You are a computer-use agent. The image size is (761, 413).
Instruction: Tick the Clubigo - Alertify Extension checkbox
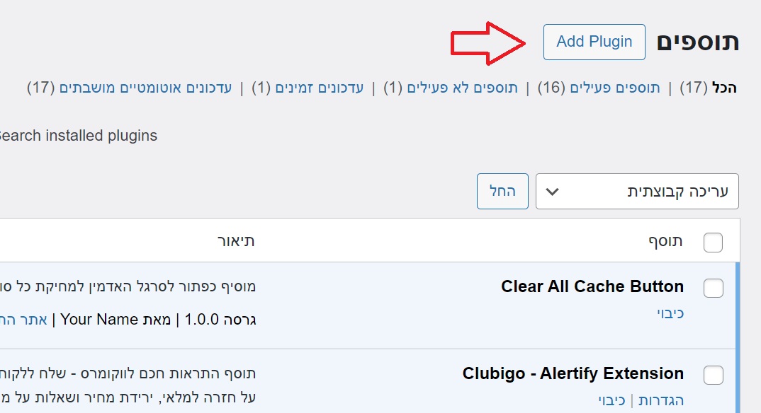(713, 375)
